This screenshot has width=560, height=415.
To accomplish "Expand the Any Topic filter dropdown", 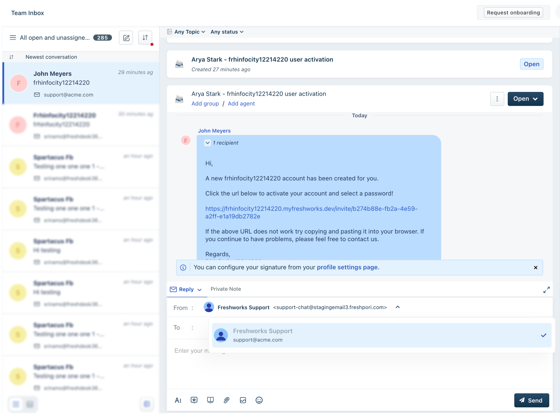I will tap(189, 32).
